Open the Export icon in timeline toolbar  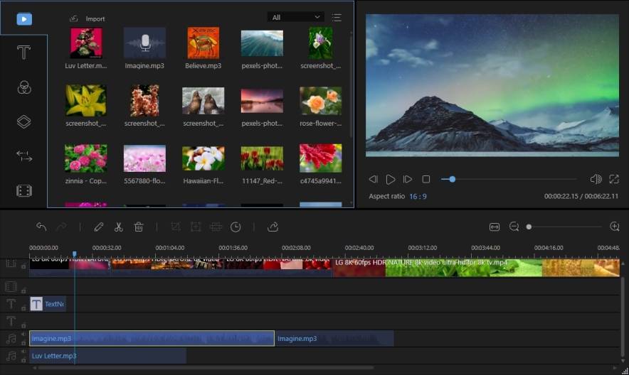click(x=273, y=227)
